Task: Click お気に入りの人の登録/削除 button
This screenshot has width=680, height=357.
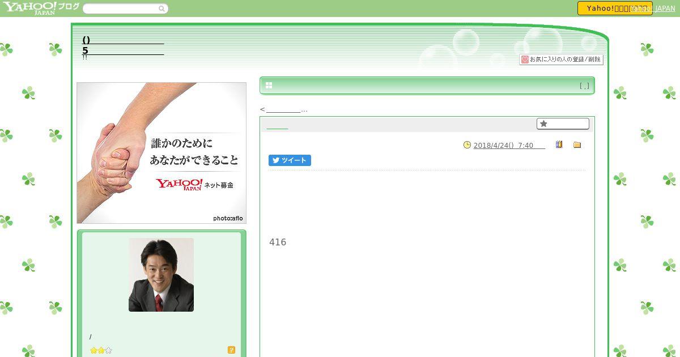Action: 561,59
